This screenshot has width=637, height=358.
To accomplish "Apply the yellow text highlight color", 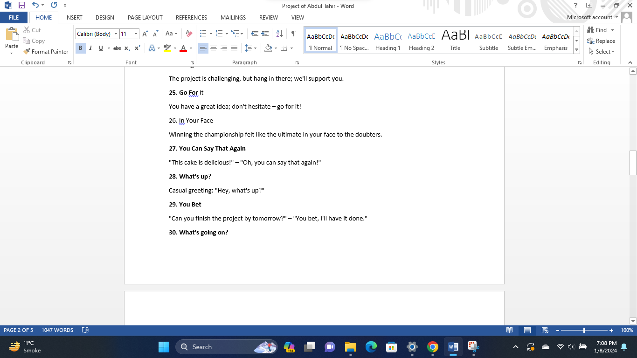I will click(167, 48).
